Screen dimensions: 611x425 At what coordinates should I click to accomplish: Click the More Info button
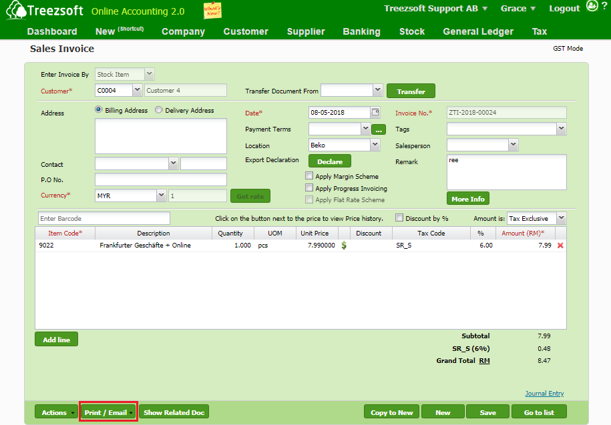coord(467,199)
